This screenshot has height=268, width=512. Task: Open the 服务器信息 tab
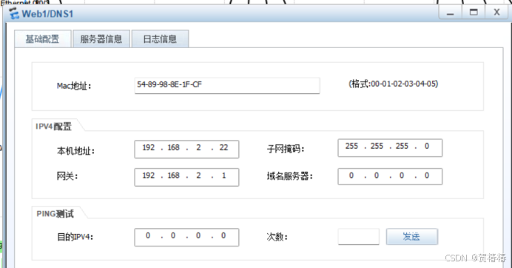click(x=101, y=39)
